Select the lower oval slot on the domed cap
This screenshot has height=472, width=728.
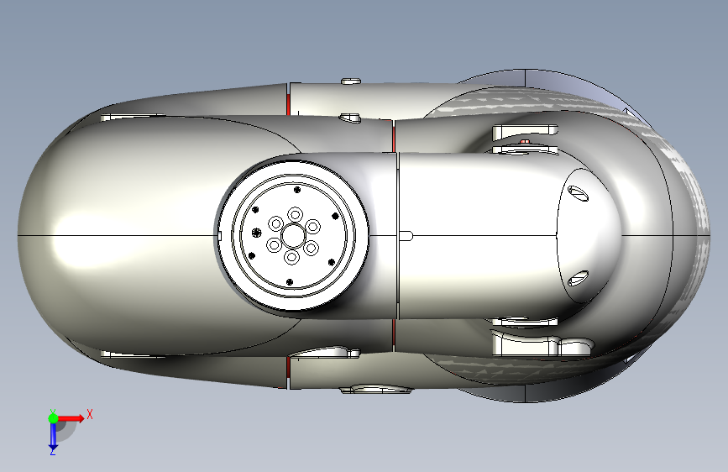tap(579, 278)
